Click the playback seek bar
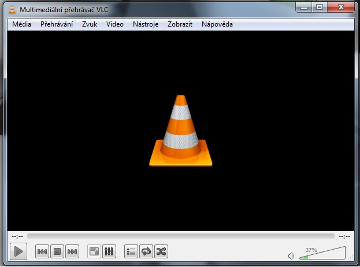Viewport: 360px width, 267px height. point(181,236)
